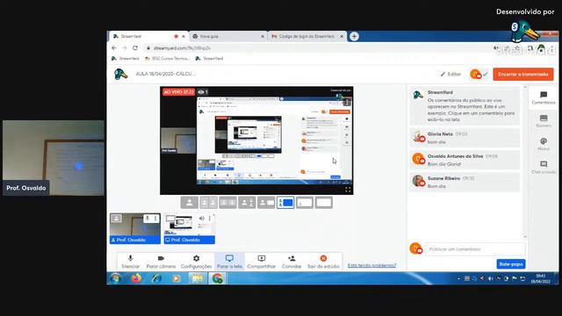Show Osvaldo Antunes da Silva's comment
Screen dimensions: 562x316
coord(465,160)
